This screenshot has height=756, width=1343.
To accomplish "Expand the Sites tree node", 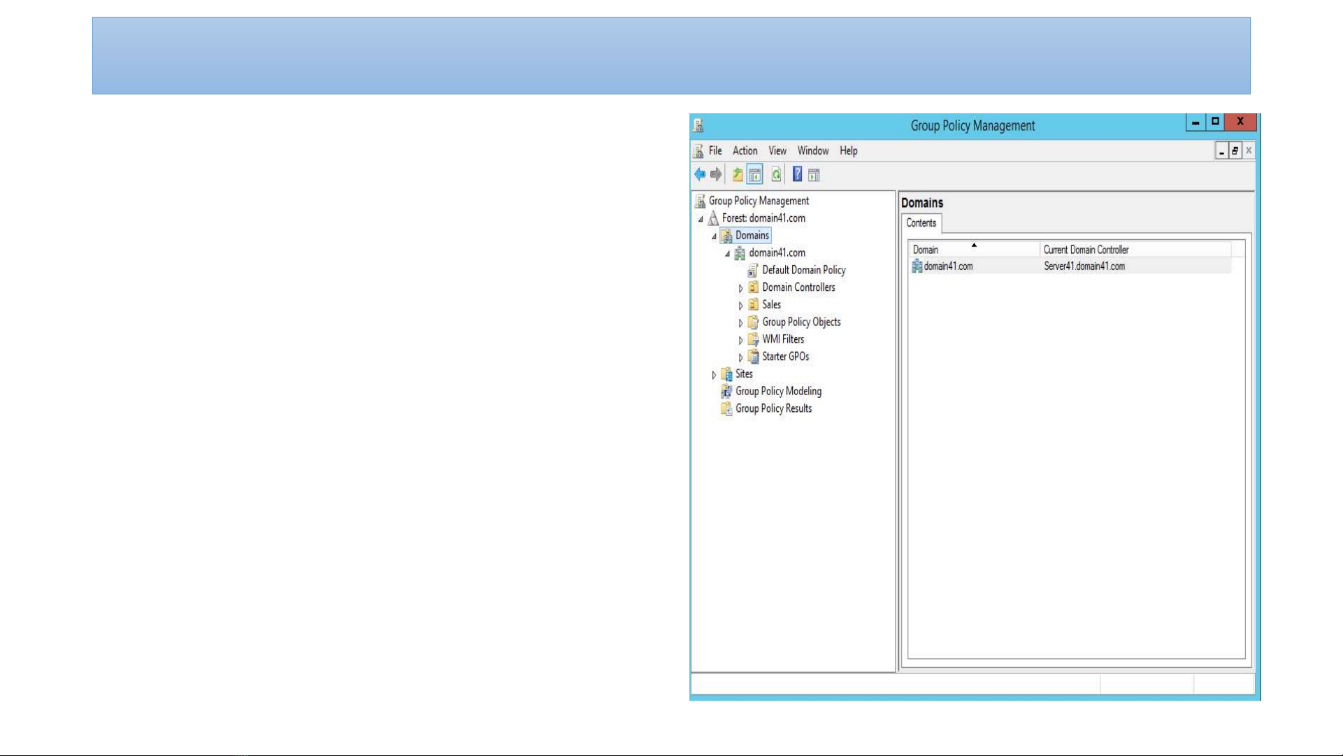I will (x=714, y=375).
